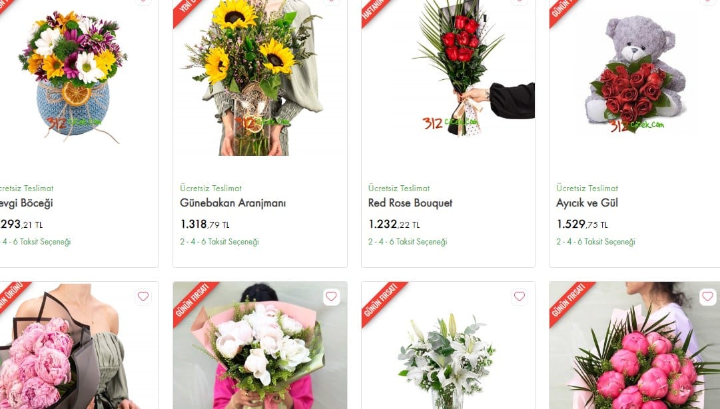Click installment options under Red Rose Bouquet
Screen dimensions: 720x409
pyautogui.click(x=408, y=241)
